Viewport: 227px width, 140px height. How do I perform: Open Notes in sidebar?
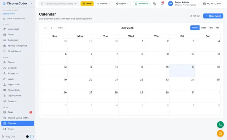coord(18,129)
